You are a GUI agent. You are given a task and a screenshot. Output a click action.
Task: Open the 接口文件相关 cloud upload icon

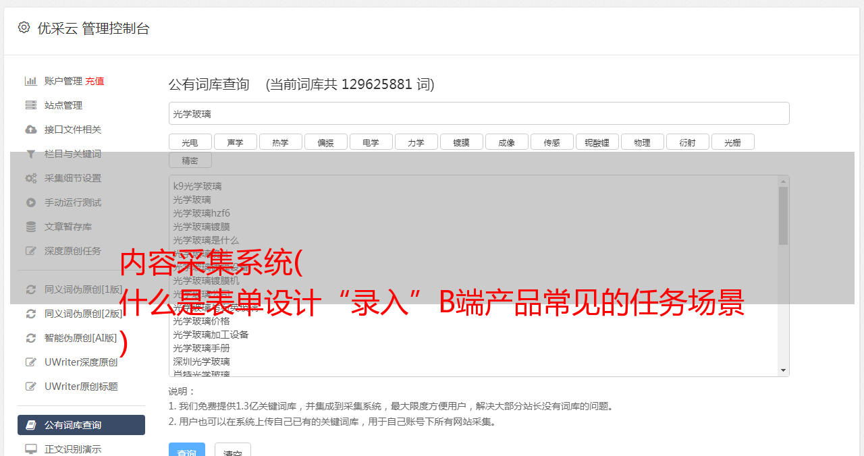(x=31, y=130)
